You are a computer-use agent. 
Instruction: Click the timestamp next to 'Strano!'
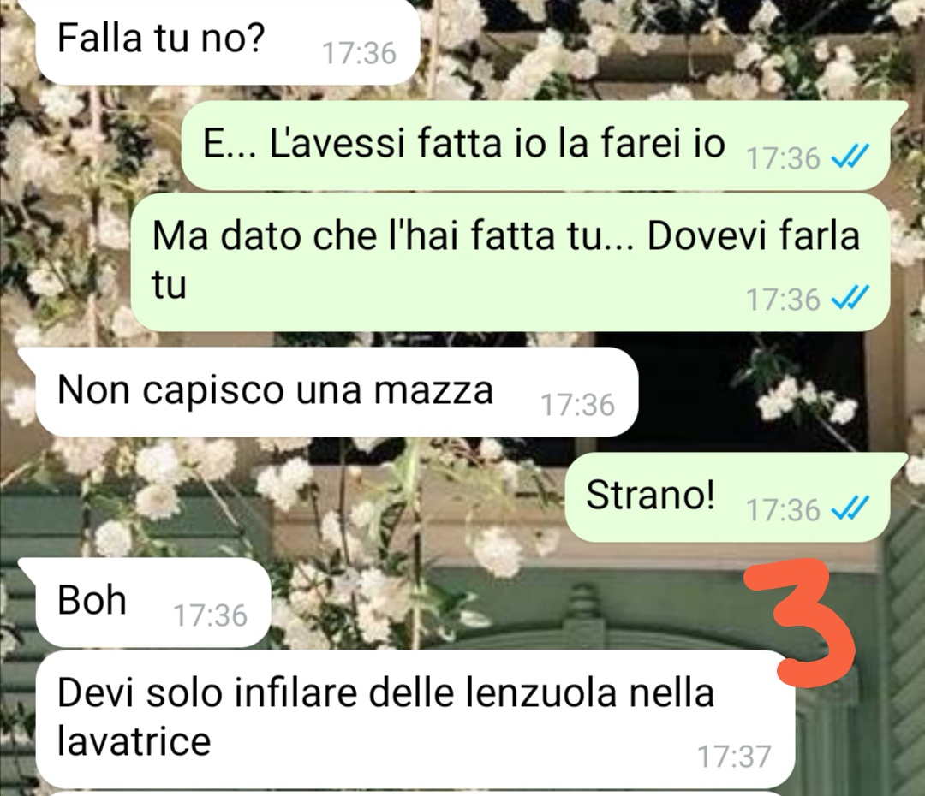tap(784, 509)
